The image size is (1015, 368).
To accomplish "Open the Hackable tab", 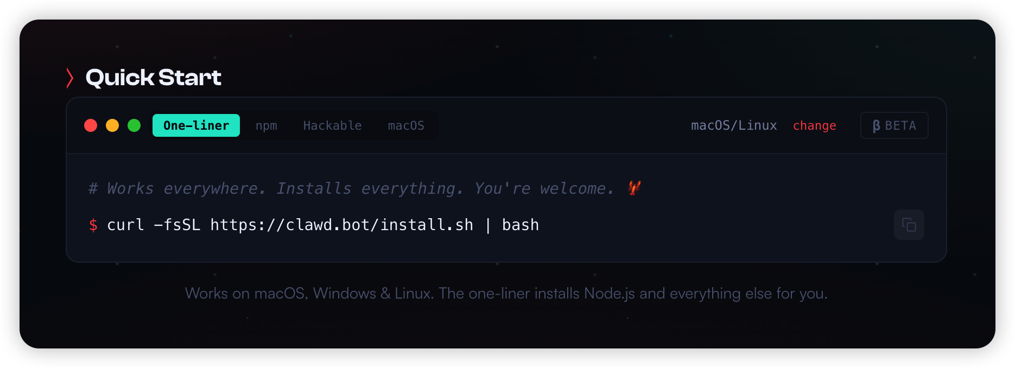I will coord(332,125).
